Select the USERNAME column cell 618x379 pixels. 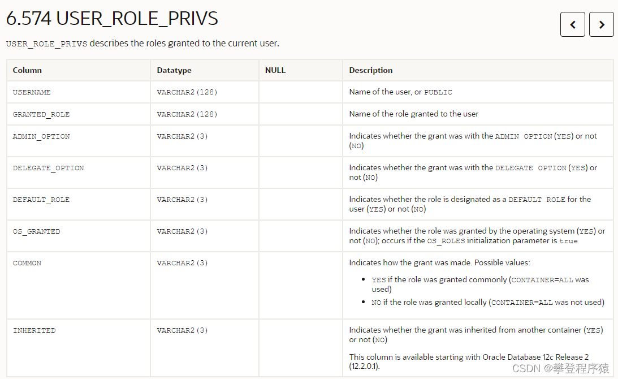[32, 92]
